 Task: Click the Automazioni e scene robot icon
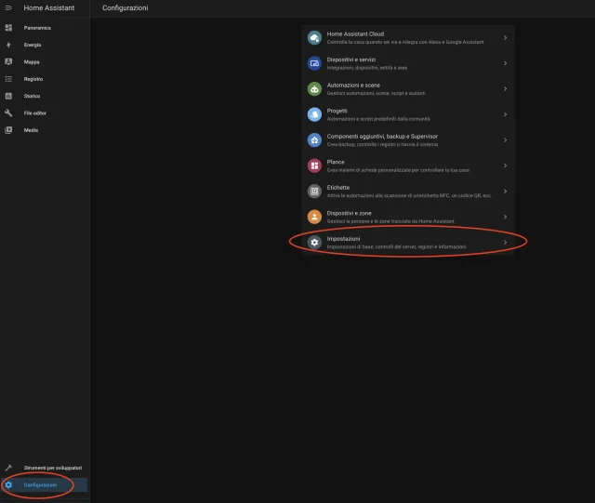[314, 88]
